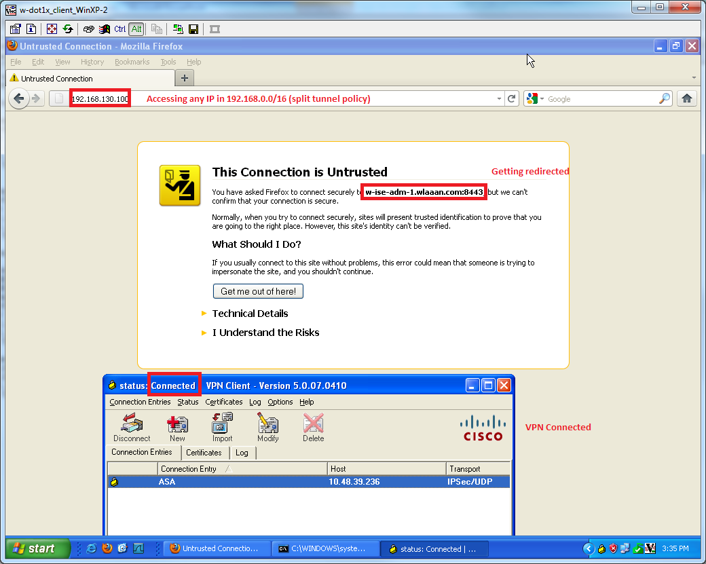706x564 pixels.
Task: Expand 'I Understand the Risks' section
Action: pyautogui.click(x=265, y=332)
